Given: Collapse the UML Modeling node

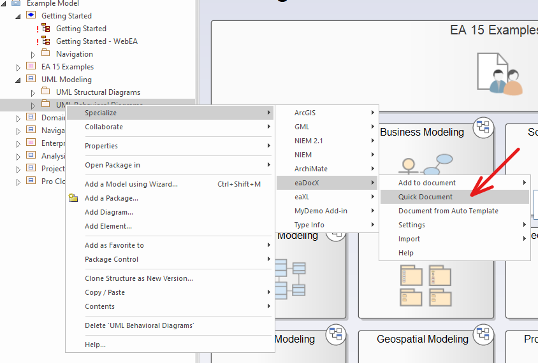Looking at the screenshot, I should coord(18,80).
